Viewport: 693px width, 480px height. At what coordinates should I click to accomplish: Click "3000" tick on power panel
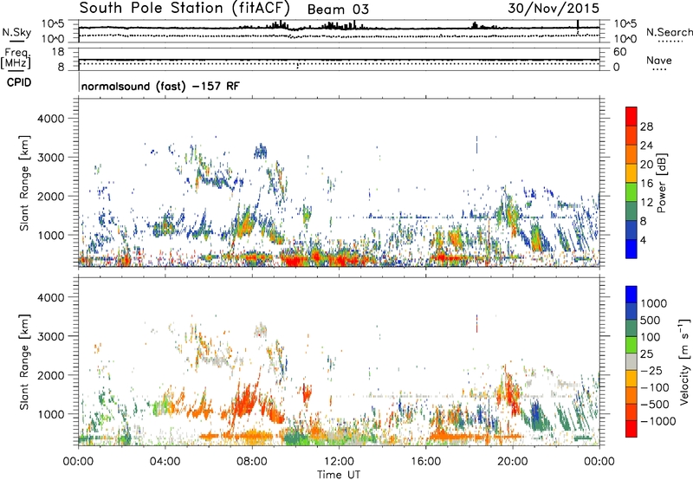pos(51,158)
